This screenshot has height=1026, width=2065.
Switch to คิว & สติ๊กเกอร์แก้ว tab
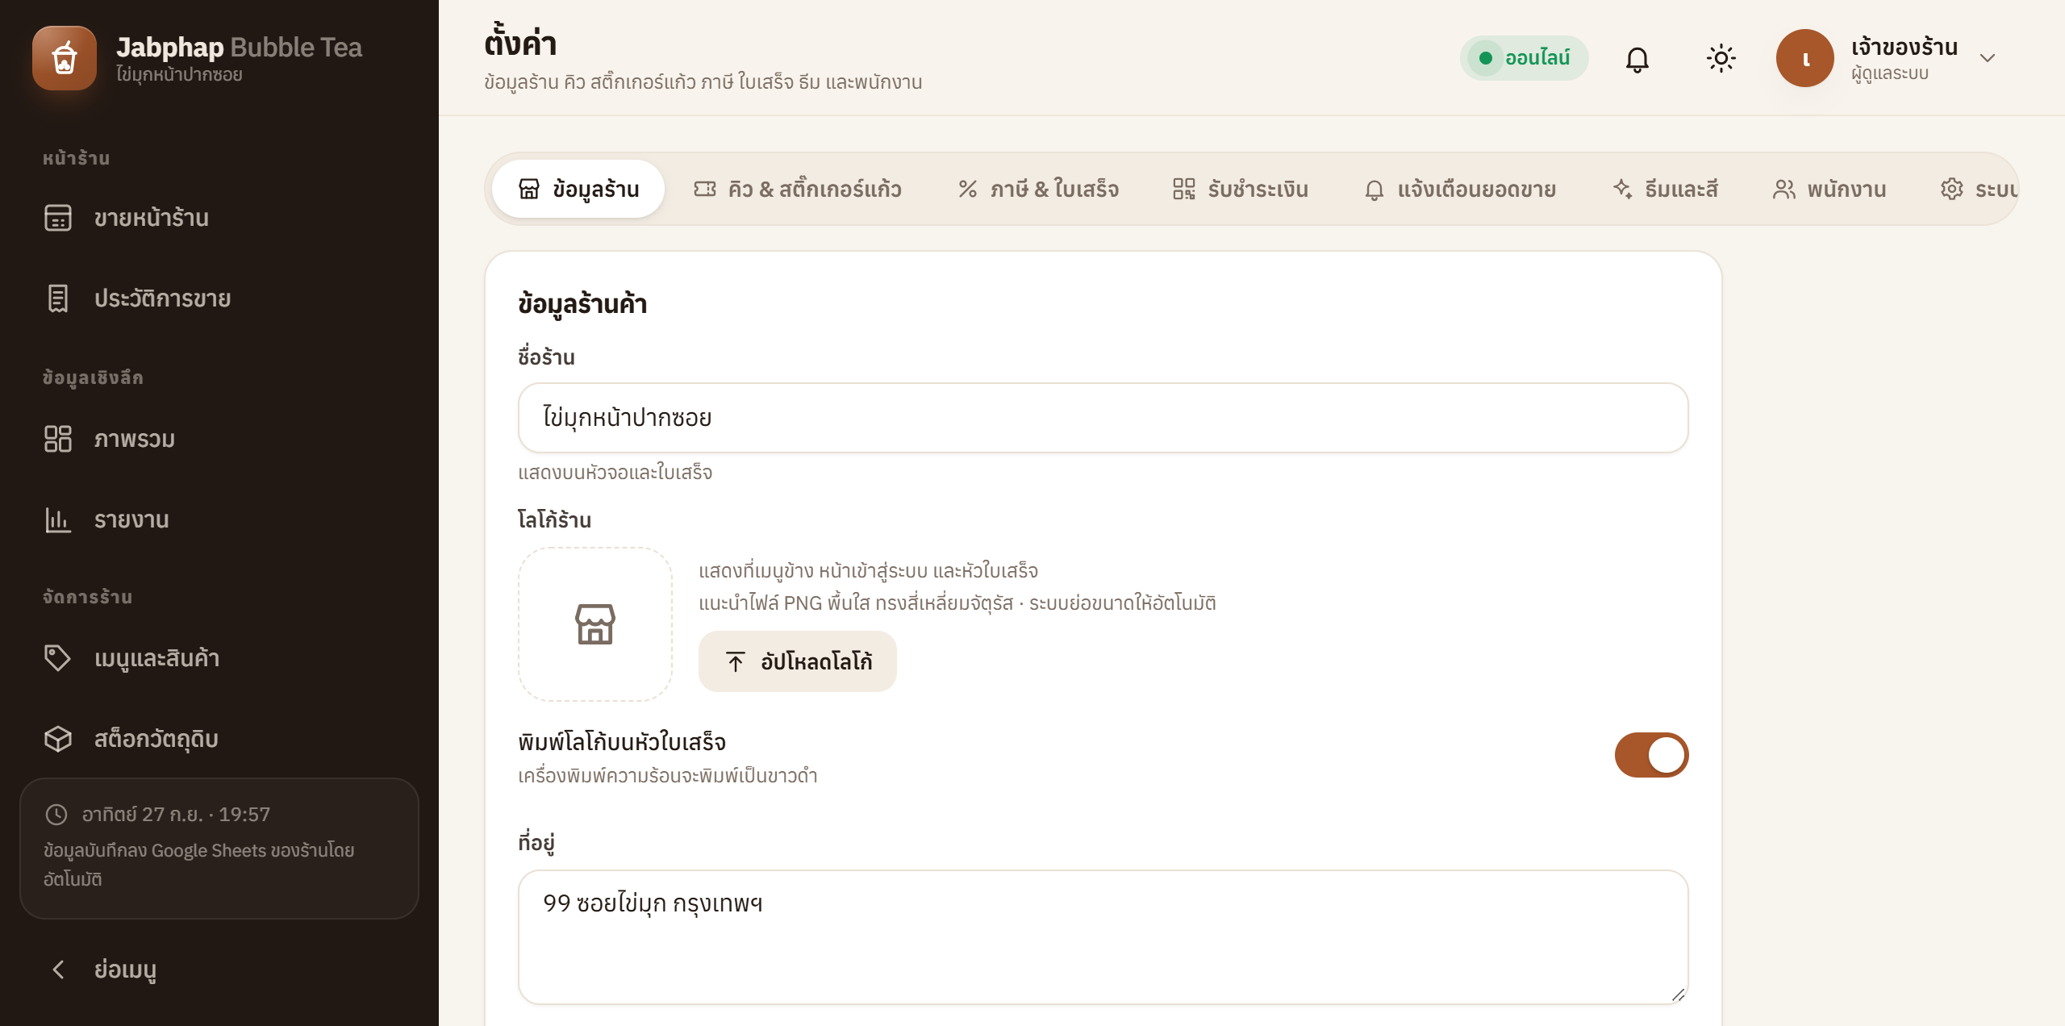coord(797,189)
